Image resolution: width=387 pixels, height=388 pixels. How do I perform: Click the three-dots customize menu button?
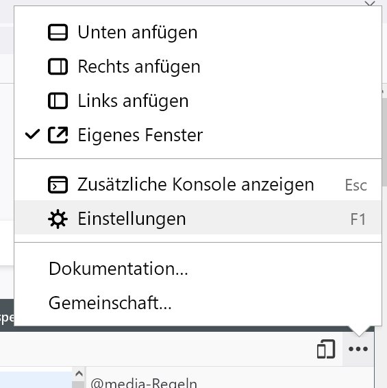(358, 349)
